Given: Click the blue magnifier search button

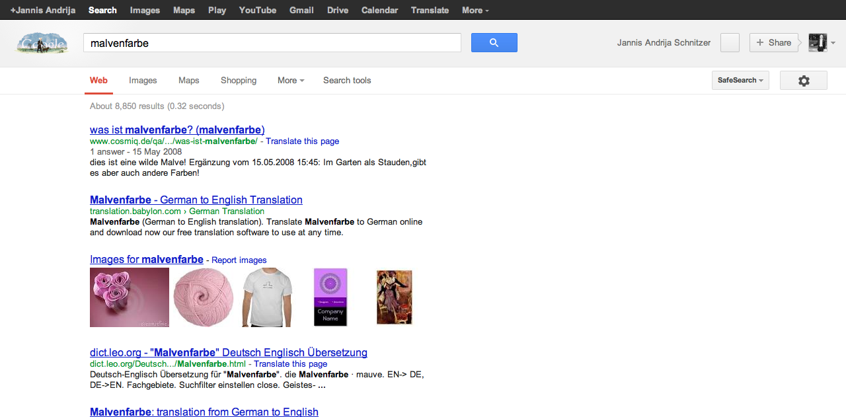Looking at the screenshot, I should coord(494,43).
